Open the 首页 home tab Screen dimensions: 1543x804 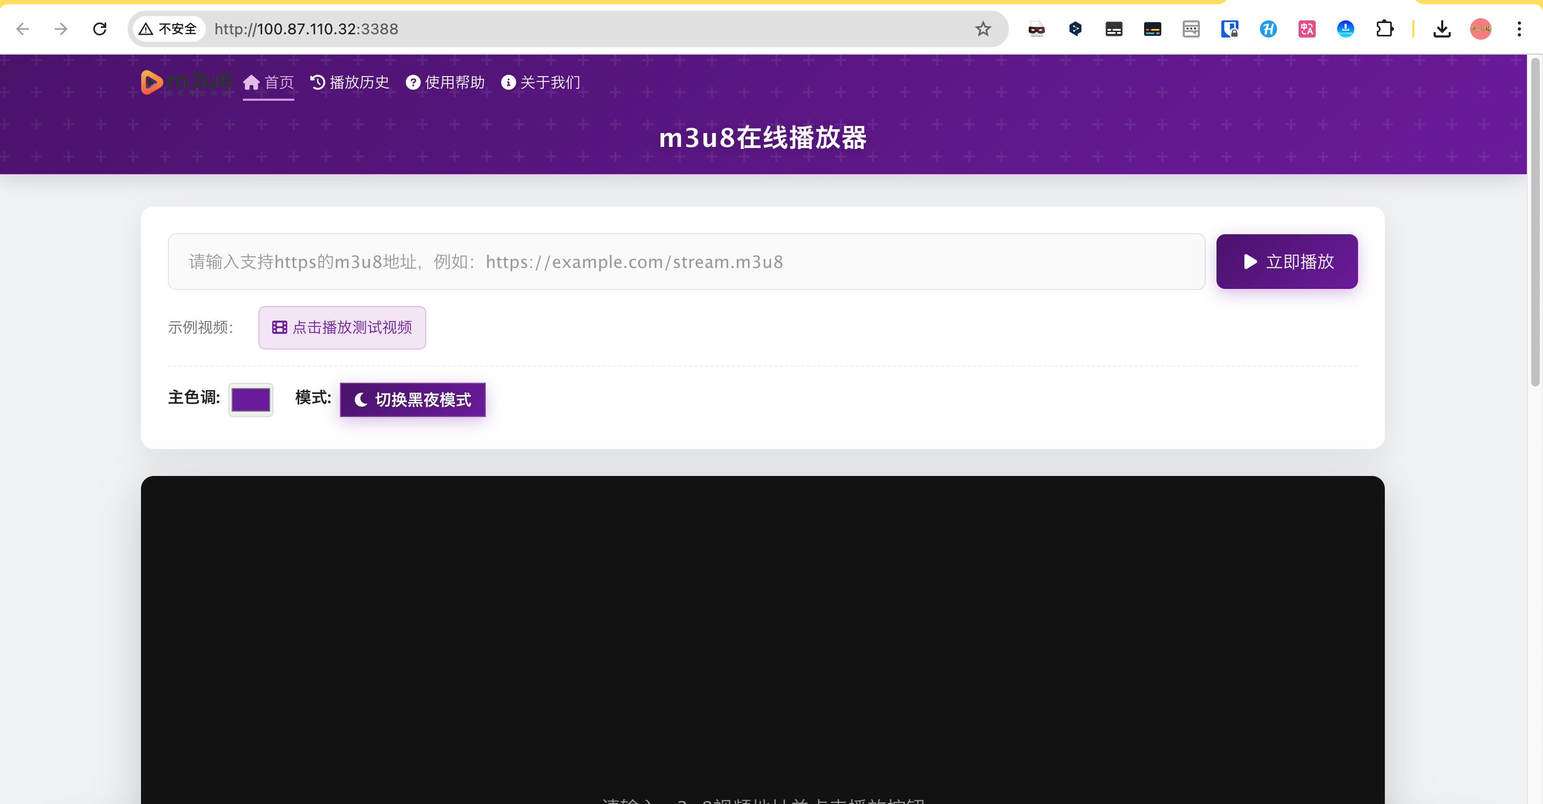pos(269,82)
